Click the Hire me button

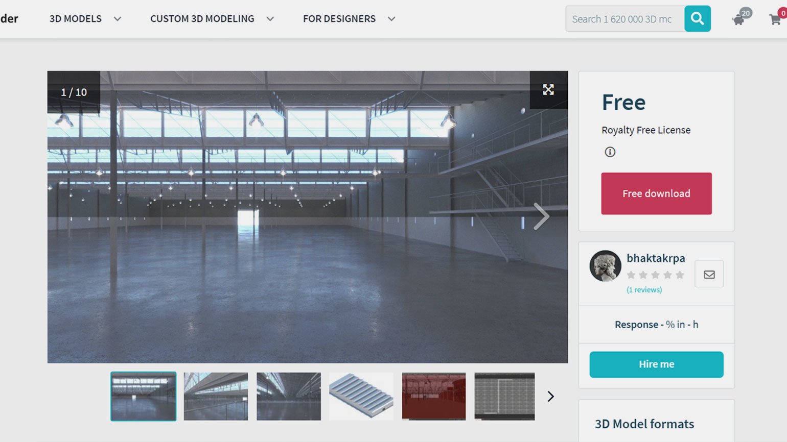[x=656, y=364]
